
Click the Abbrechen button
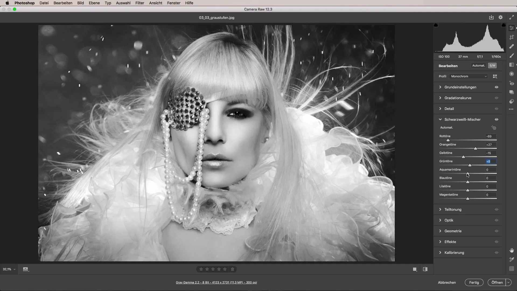tap(447, 282)
